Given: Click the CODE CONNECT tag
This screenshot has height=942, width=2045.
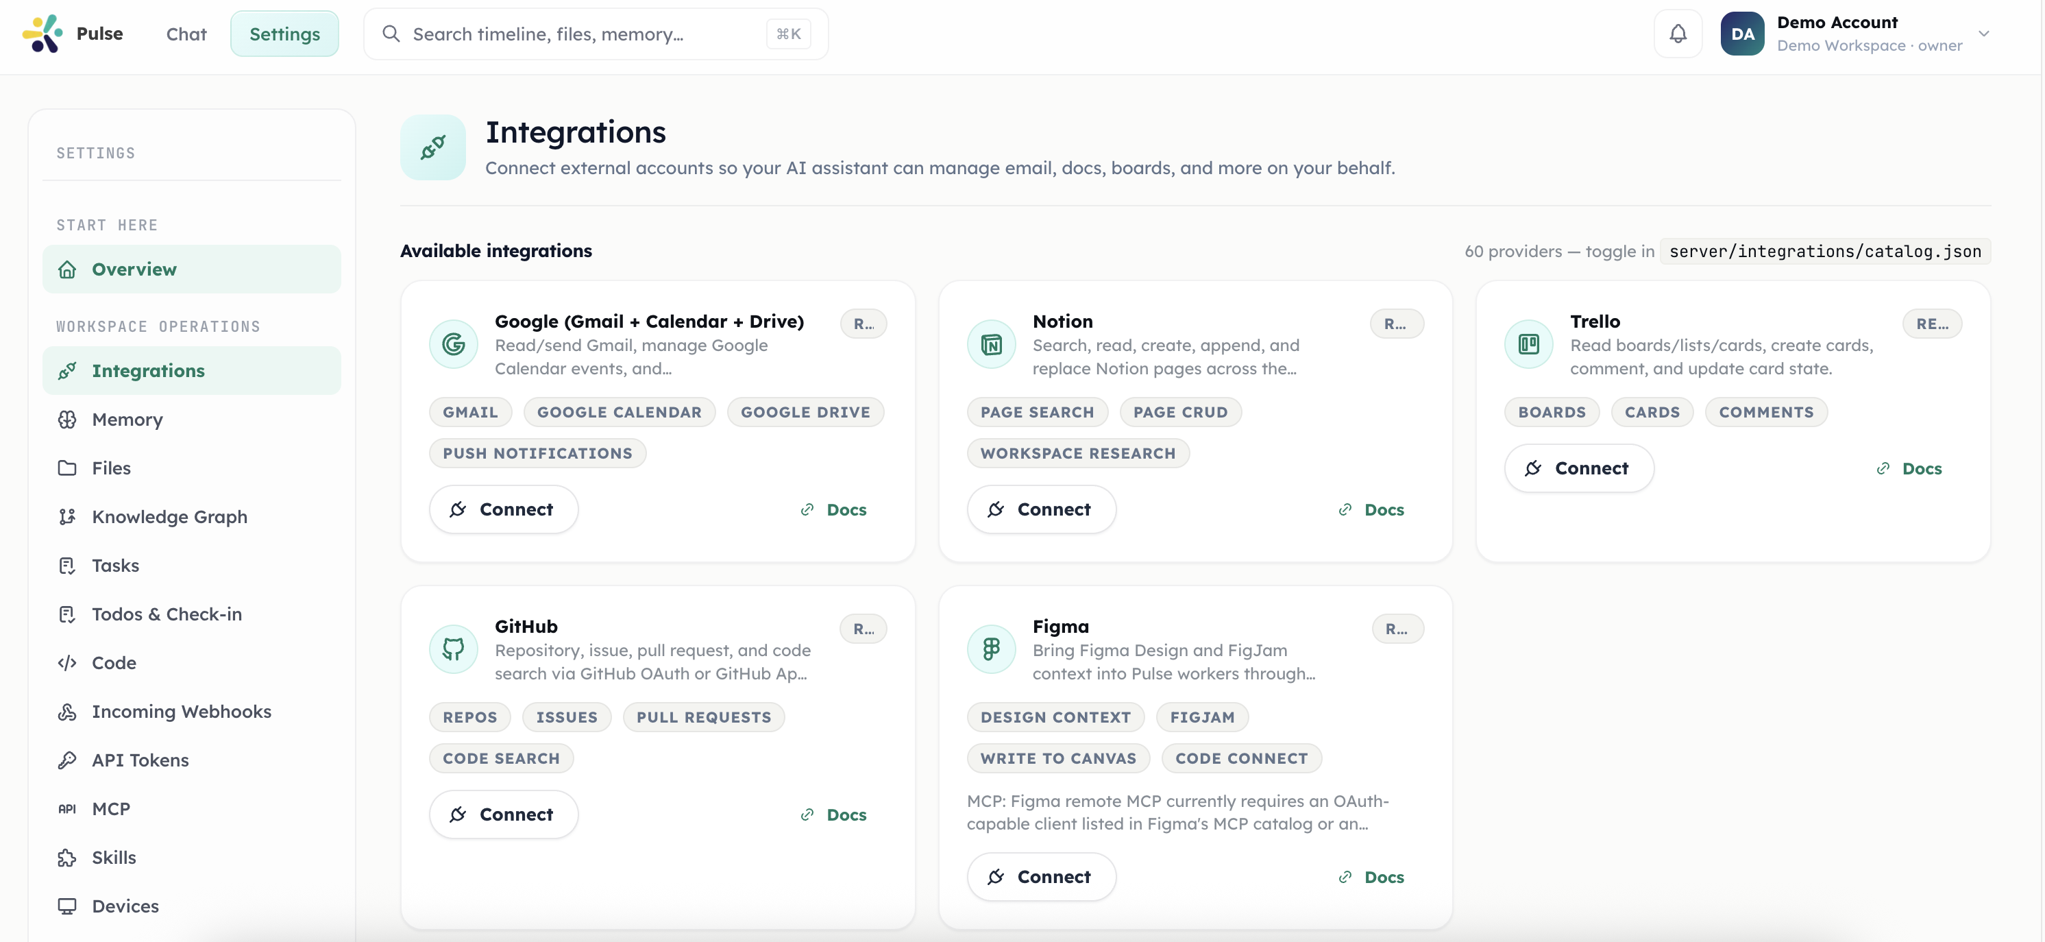Looking at the screenshot, I should coord(1241,758).
